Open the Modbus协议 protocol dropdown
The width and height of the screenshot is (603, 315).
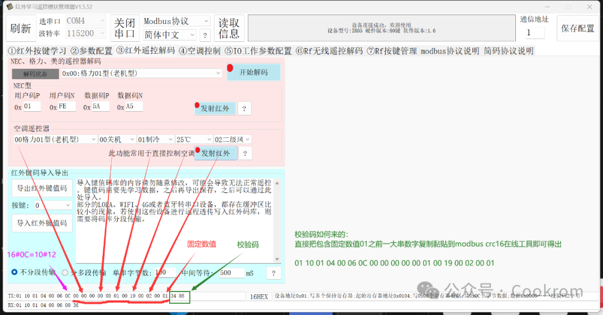[x=176, y=21]
